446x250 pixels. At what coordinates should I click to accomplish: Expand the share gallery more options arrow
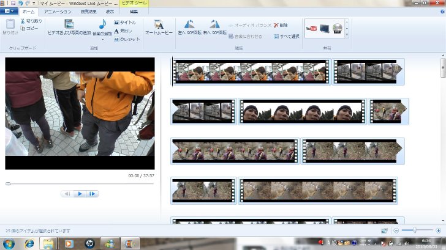347,35
